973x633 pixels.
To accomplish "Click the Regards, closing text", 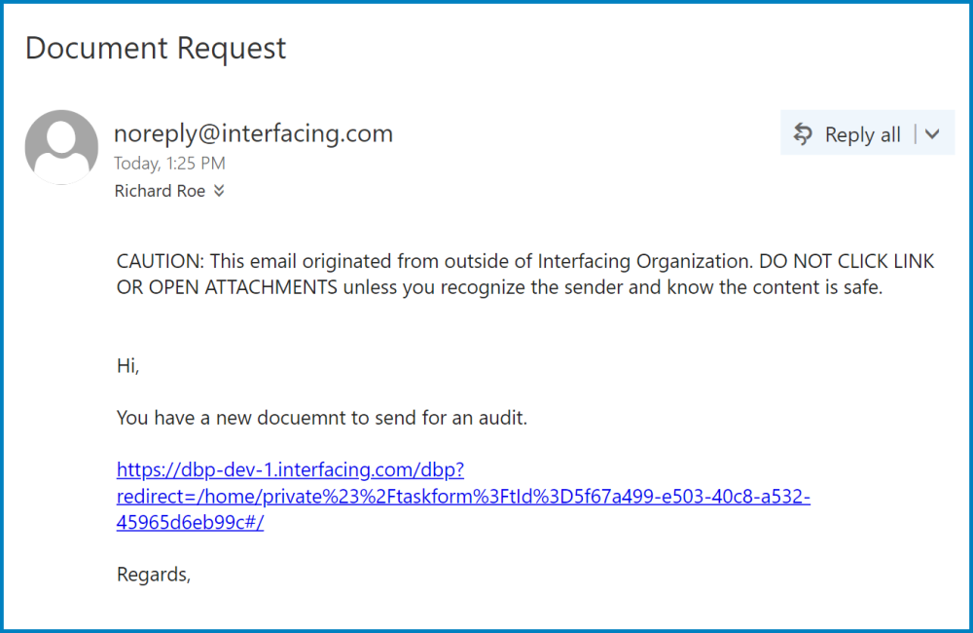I will [x=154, y=575].
